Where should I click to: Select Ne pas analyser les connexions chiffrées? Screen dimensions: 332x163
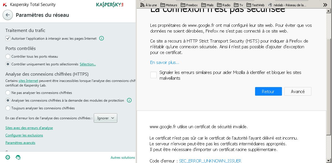[8, 92]
